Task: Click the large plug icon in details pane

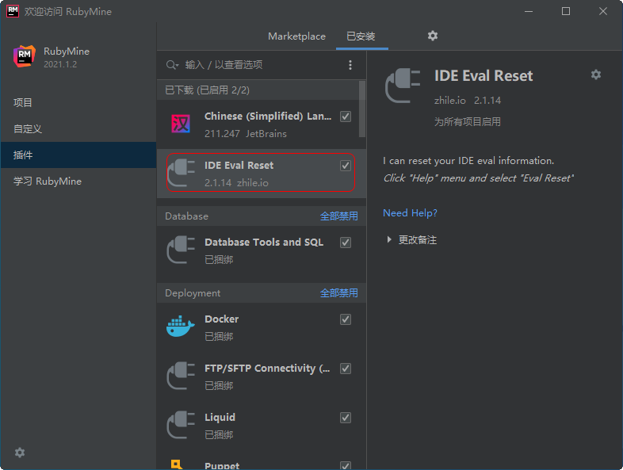Action: coord(403,86)
